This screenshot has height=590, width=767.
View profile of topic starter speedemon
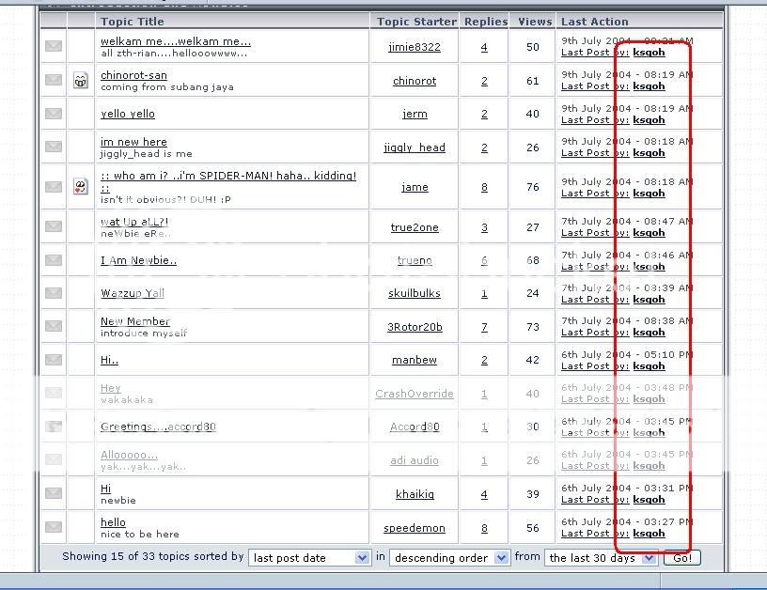[415, 528]
